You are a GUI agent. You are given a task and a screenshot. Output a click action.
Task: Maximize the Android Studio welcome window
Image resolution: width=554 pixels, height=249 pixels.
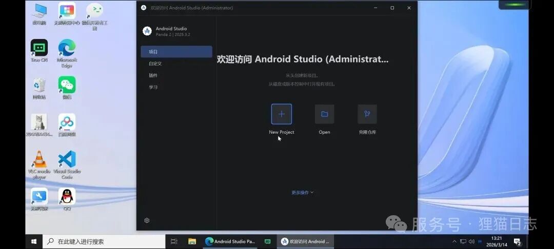point(392,8)
